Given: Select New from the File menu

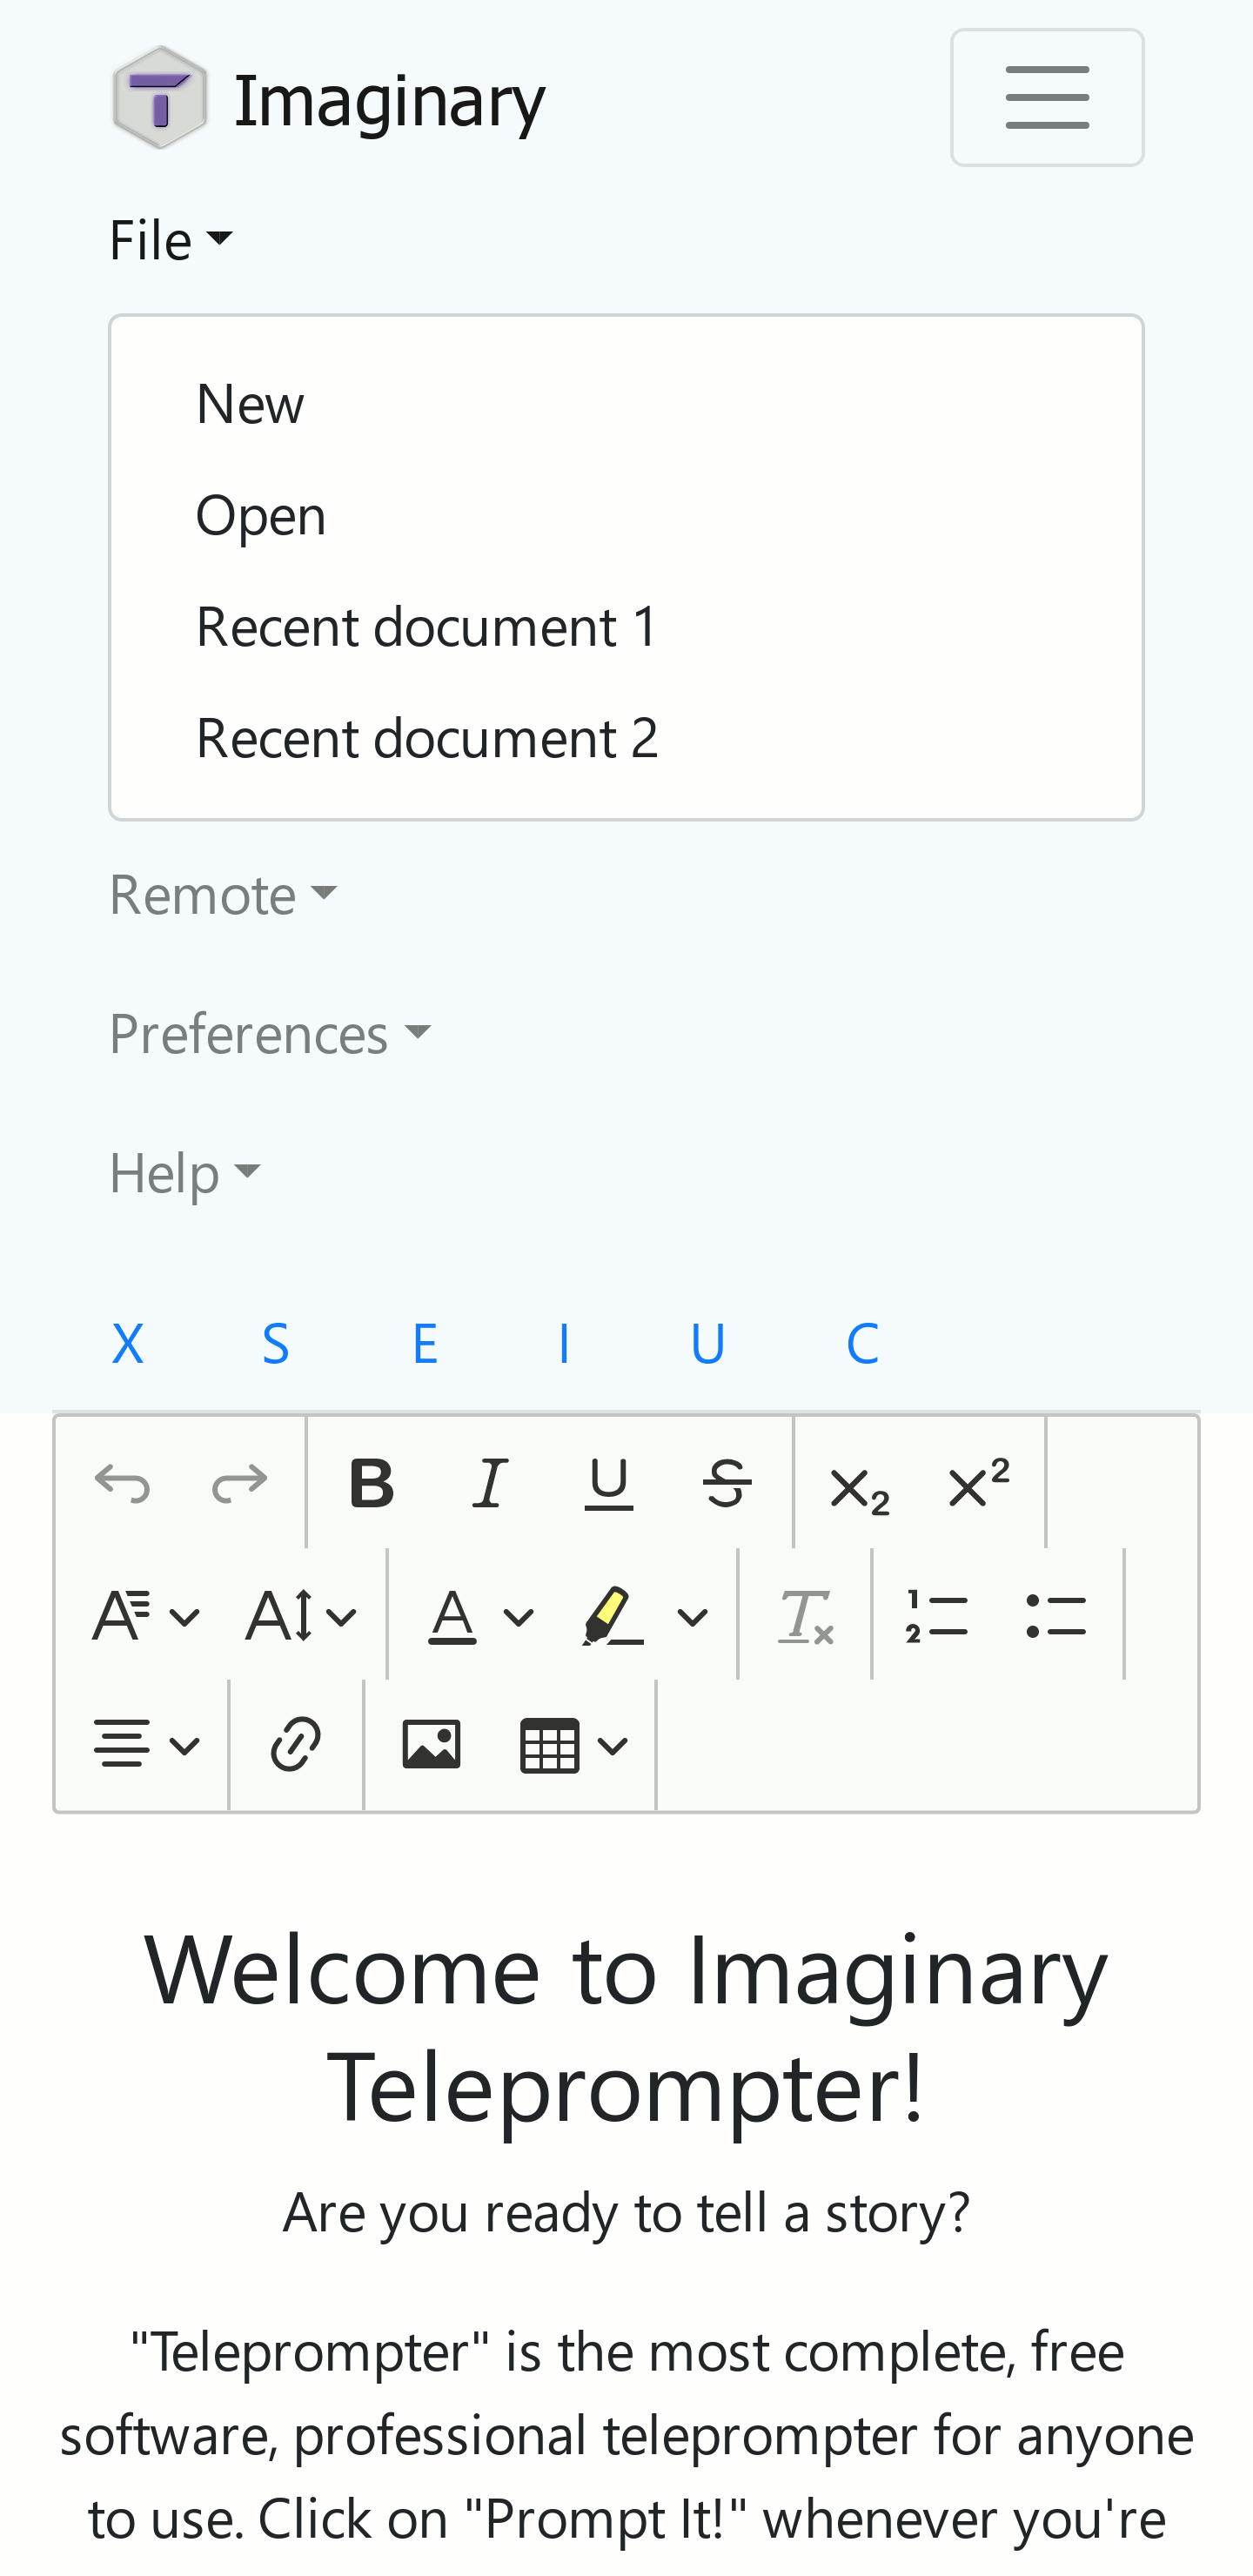Looking at the screenshot, I should click(x=250, y=403).
